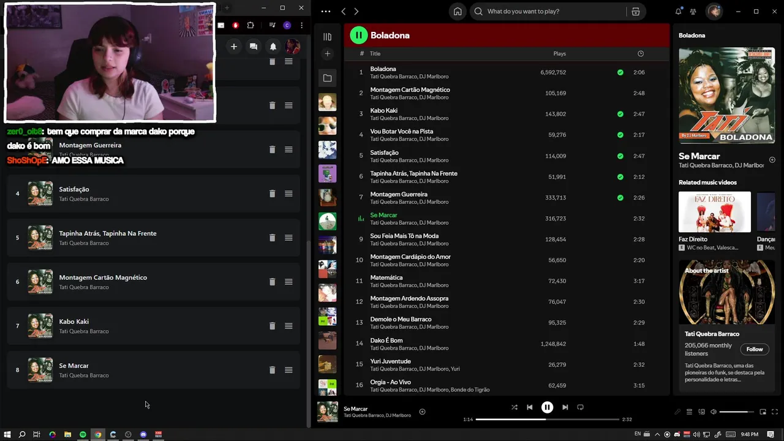Add Se Marcar to library from right panel

pyautogui.click(x=772, y=160)
